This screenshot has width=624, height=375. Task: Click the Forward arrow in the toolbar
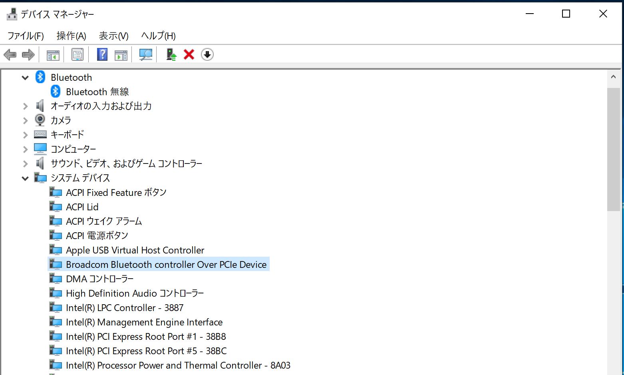pos(28,54)
